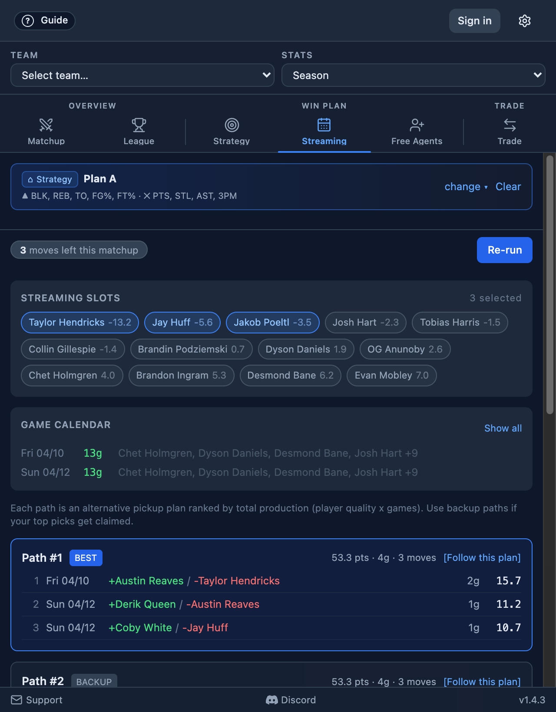
Task: Open the Free Agents tab
Action: pyautogui.click(x=417, y=132)
